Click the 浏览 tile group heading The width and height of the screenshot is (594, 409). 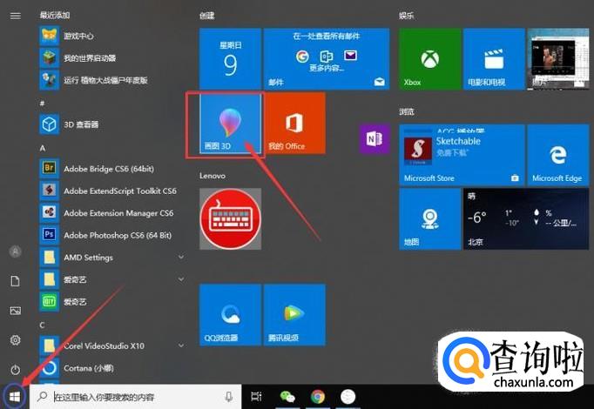point(407,111)
